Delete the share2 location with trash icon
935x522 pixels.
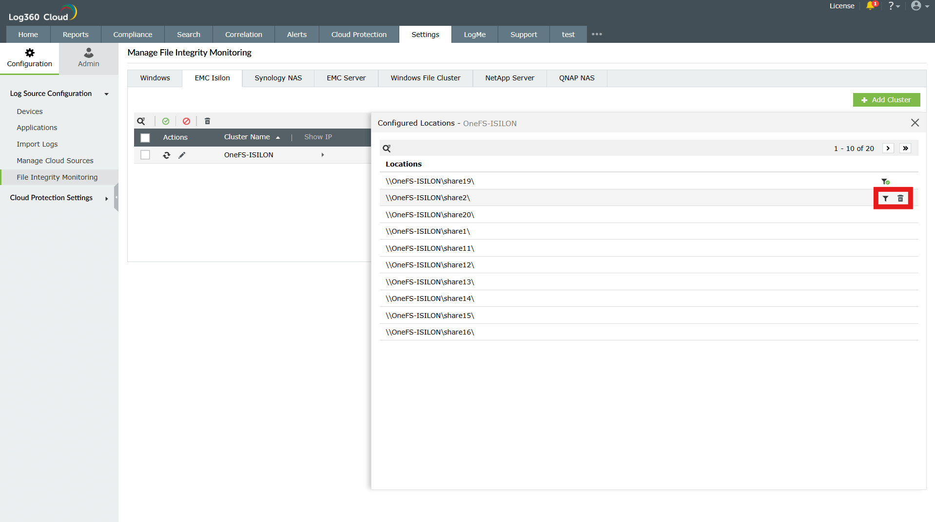point(900,198)
